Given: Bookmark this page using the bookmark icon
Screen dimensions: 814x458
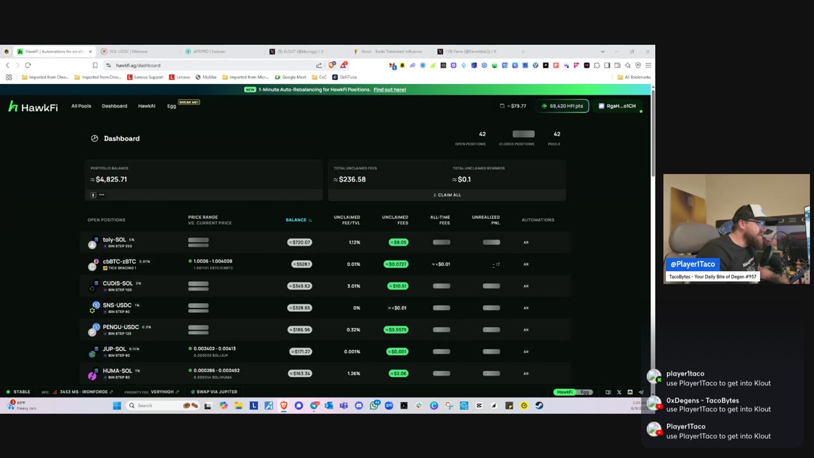Looking at the screenshot, I should [95, 66].
